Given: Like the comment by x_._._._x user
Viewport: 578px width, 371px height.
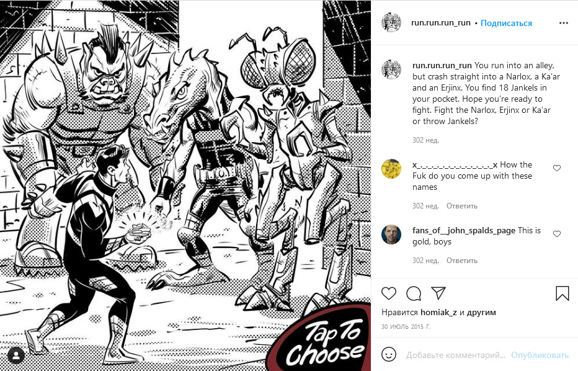Looking at the screenshot, I should [557, 168].
